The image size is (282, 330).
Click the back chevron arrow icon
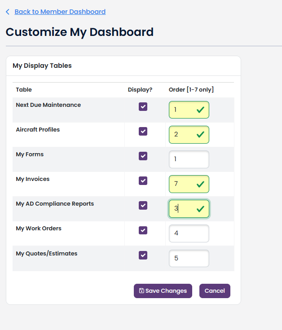pyautogui.click(x=8, y=12)
